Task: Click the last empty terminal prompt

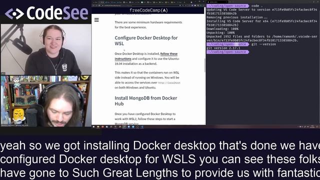Action: coord(228,52)
